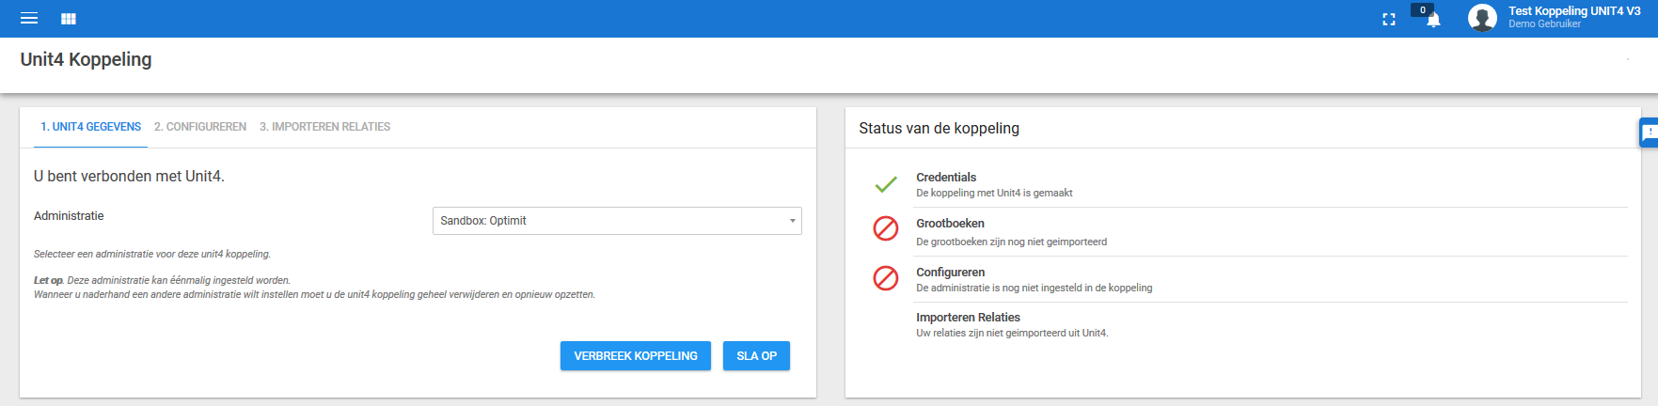Open the hamburger navigation menu

29,18
